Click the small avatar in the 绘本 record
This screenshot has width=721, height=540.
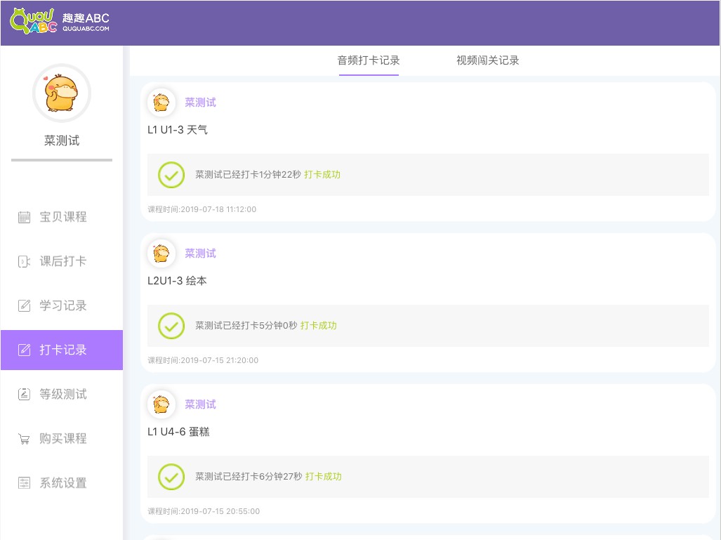pyautogui.click(x=161, y=253)
